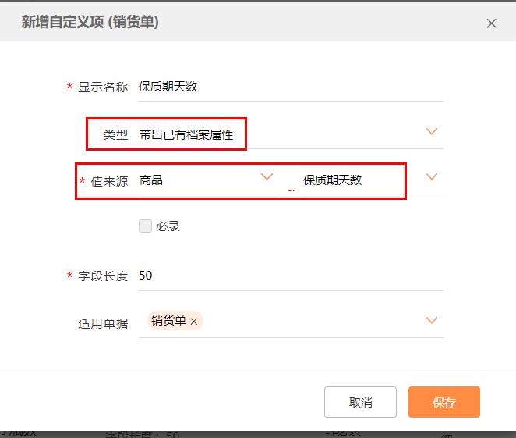Open the 适用单据 dropdown arrow
Screen dimensions: 516x438
point(432,320)
